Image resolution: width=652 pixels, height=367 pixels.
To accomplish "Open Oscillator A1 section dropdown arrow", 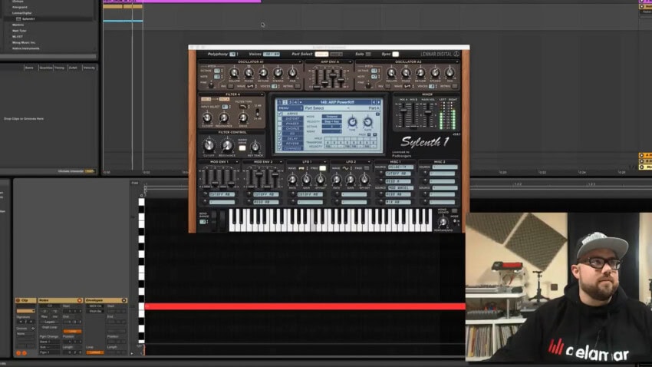I will pos(299,62).
